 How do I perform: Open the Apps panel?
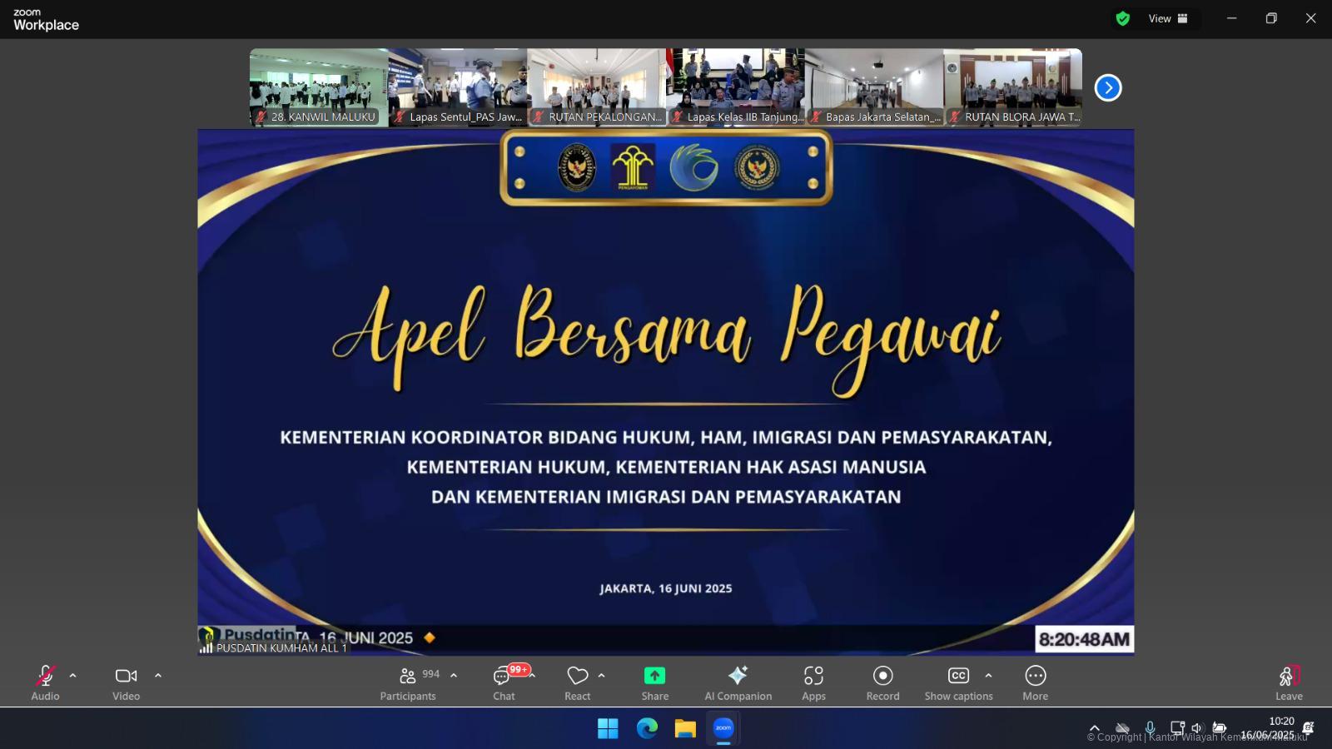click(814, 683)
